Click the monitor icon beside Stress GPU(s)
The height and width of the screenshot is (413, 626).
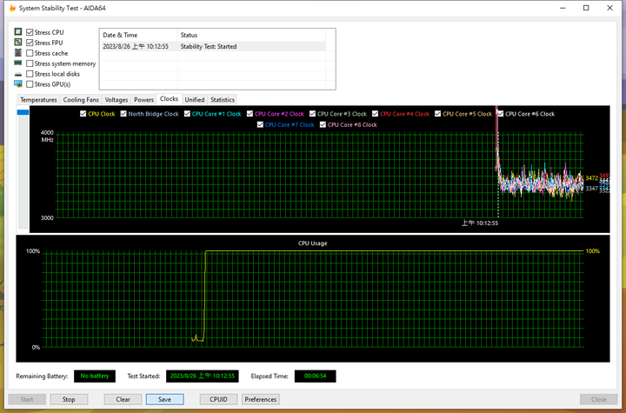click(18, 83)
